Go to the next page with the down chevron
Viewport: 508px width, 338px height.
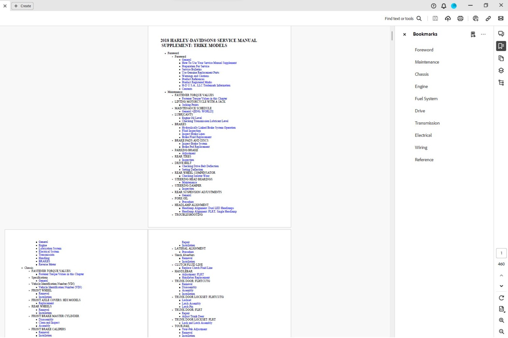501,286
